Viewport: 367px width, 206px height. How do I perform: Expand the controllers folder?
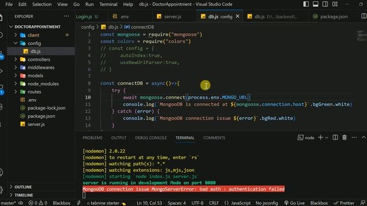(39, 60)
